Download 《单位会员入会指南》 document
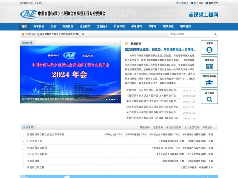238x178 pixels. (x=166, y=148)
